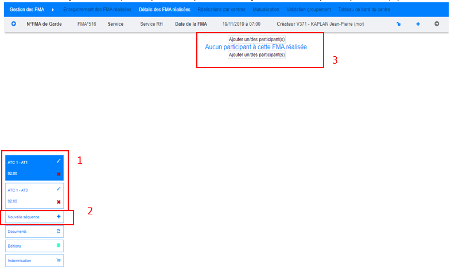Open the Indemnisation section button
The width and height of the screenshot is (451, 270).
pos(34,260)
